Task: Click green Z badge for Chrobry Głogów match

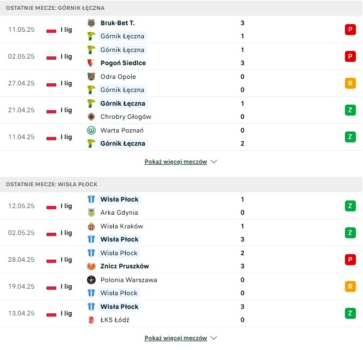Action: [x=350, y=110]
